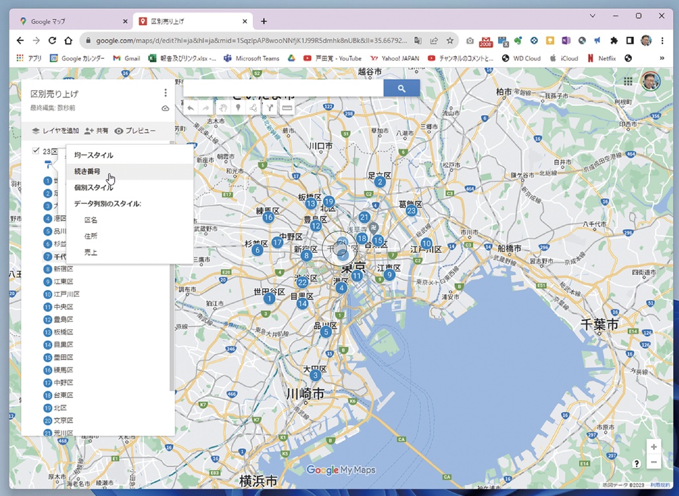679x496 pixels.
Task: Open the map help question mark
Action: (636, 464)
